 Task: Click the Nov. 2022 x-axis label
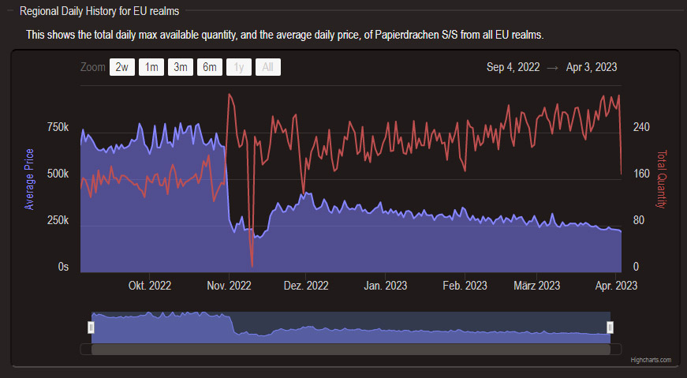click(x=229, y=286)
